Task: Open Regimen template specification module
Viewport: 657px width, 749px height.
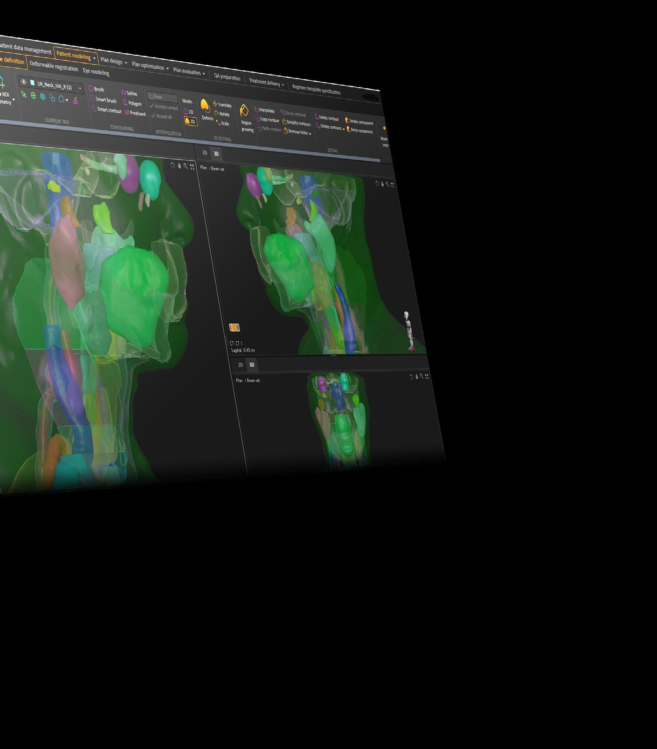Action: [316, 89]
